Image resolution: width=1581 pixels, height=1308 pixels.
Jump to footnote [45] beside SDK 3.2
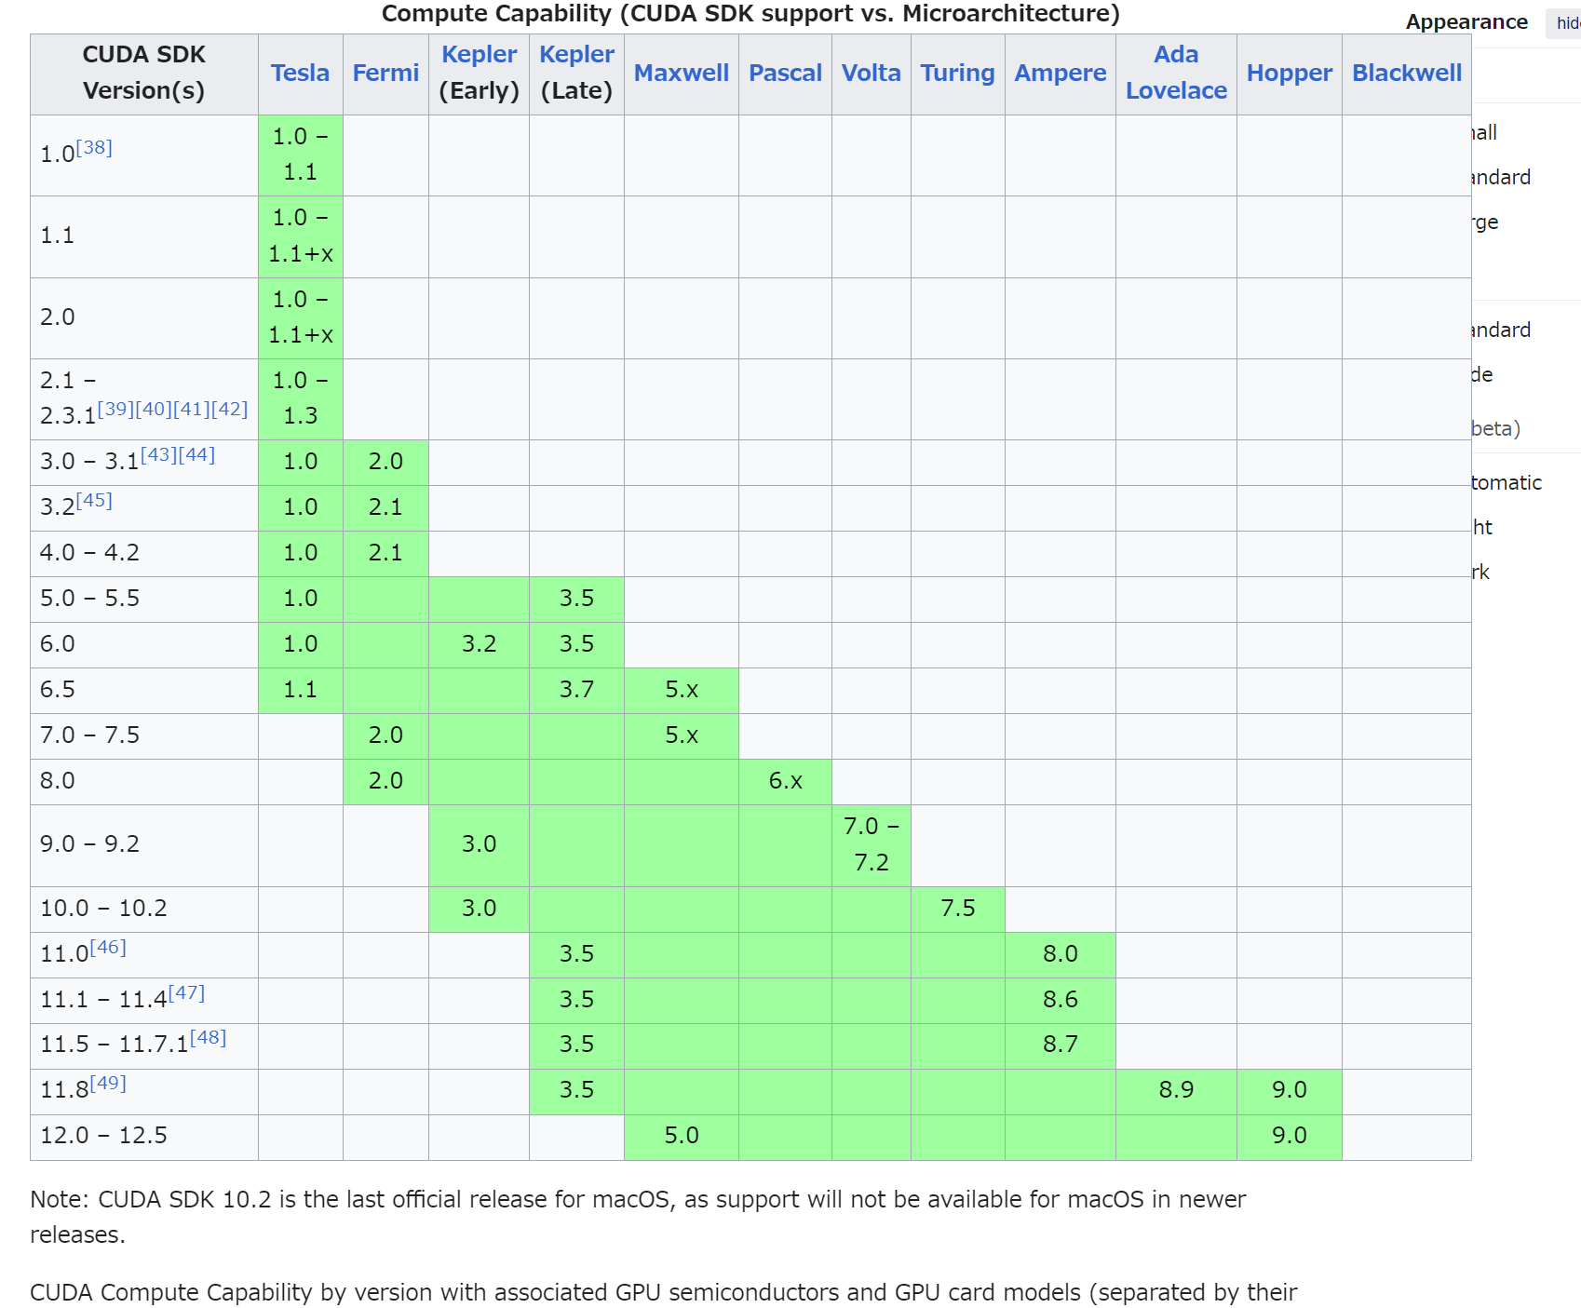tap(94, 500)
